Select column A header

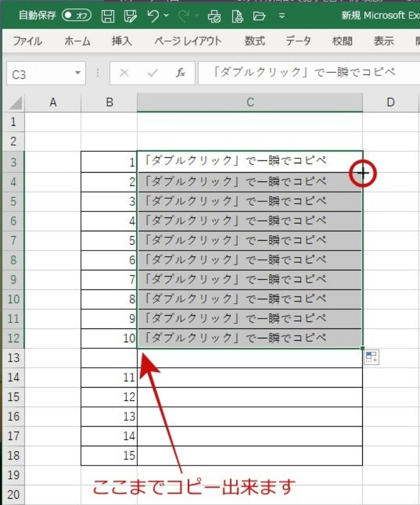pyautogui.click(x=53, y=103)
